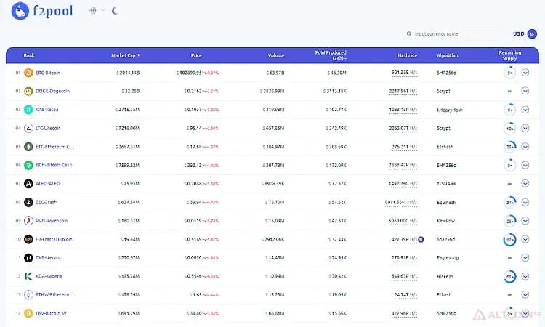
Task: Expand the LTC-Litecoin row details
Action: pyautogui.click(x=525, y=128)
